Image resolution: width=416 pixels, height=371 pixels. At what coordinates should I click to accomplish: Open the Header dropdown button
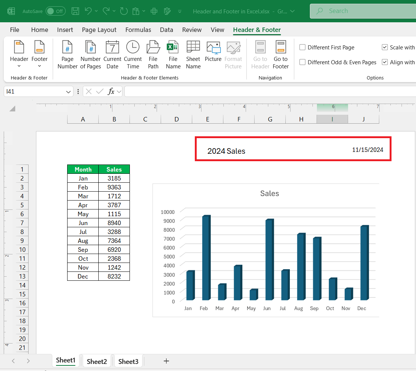pos(19,55)
